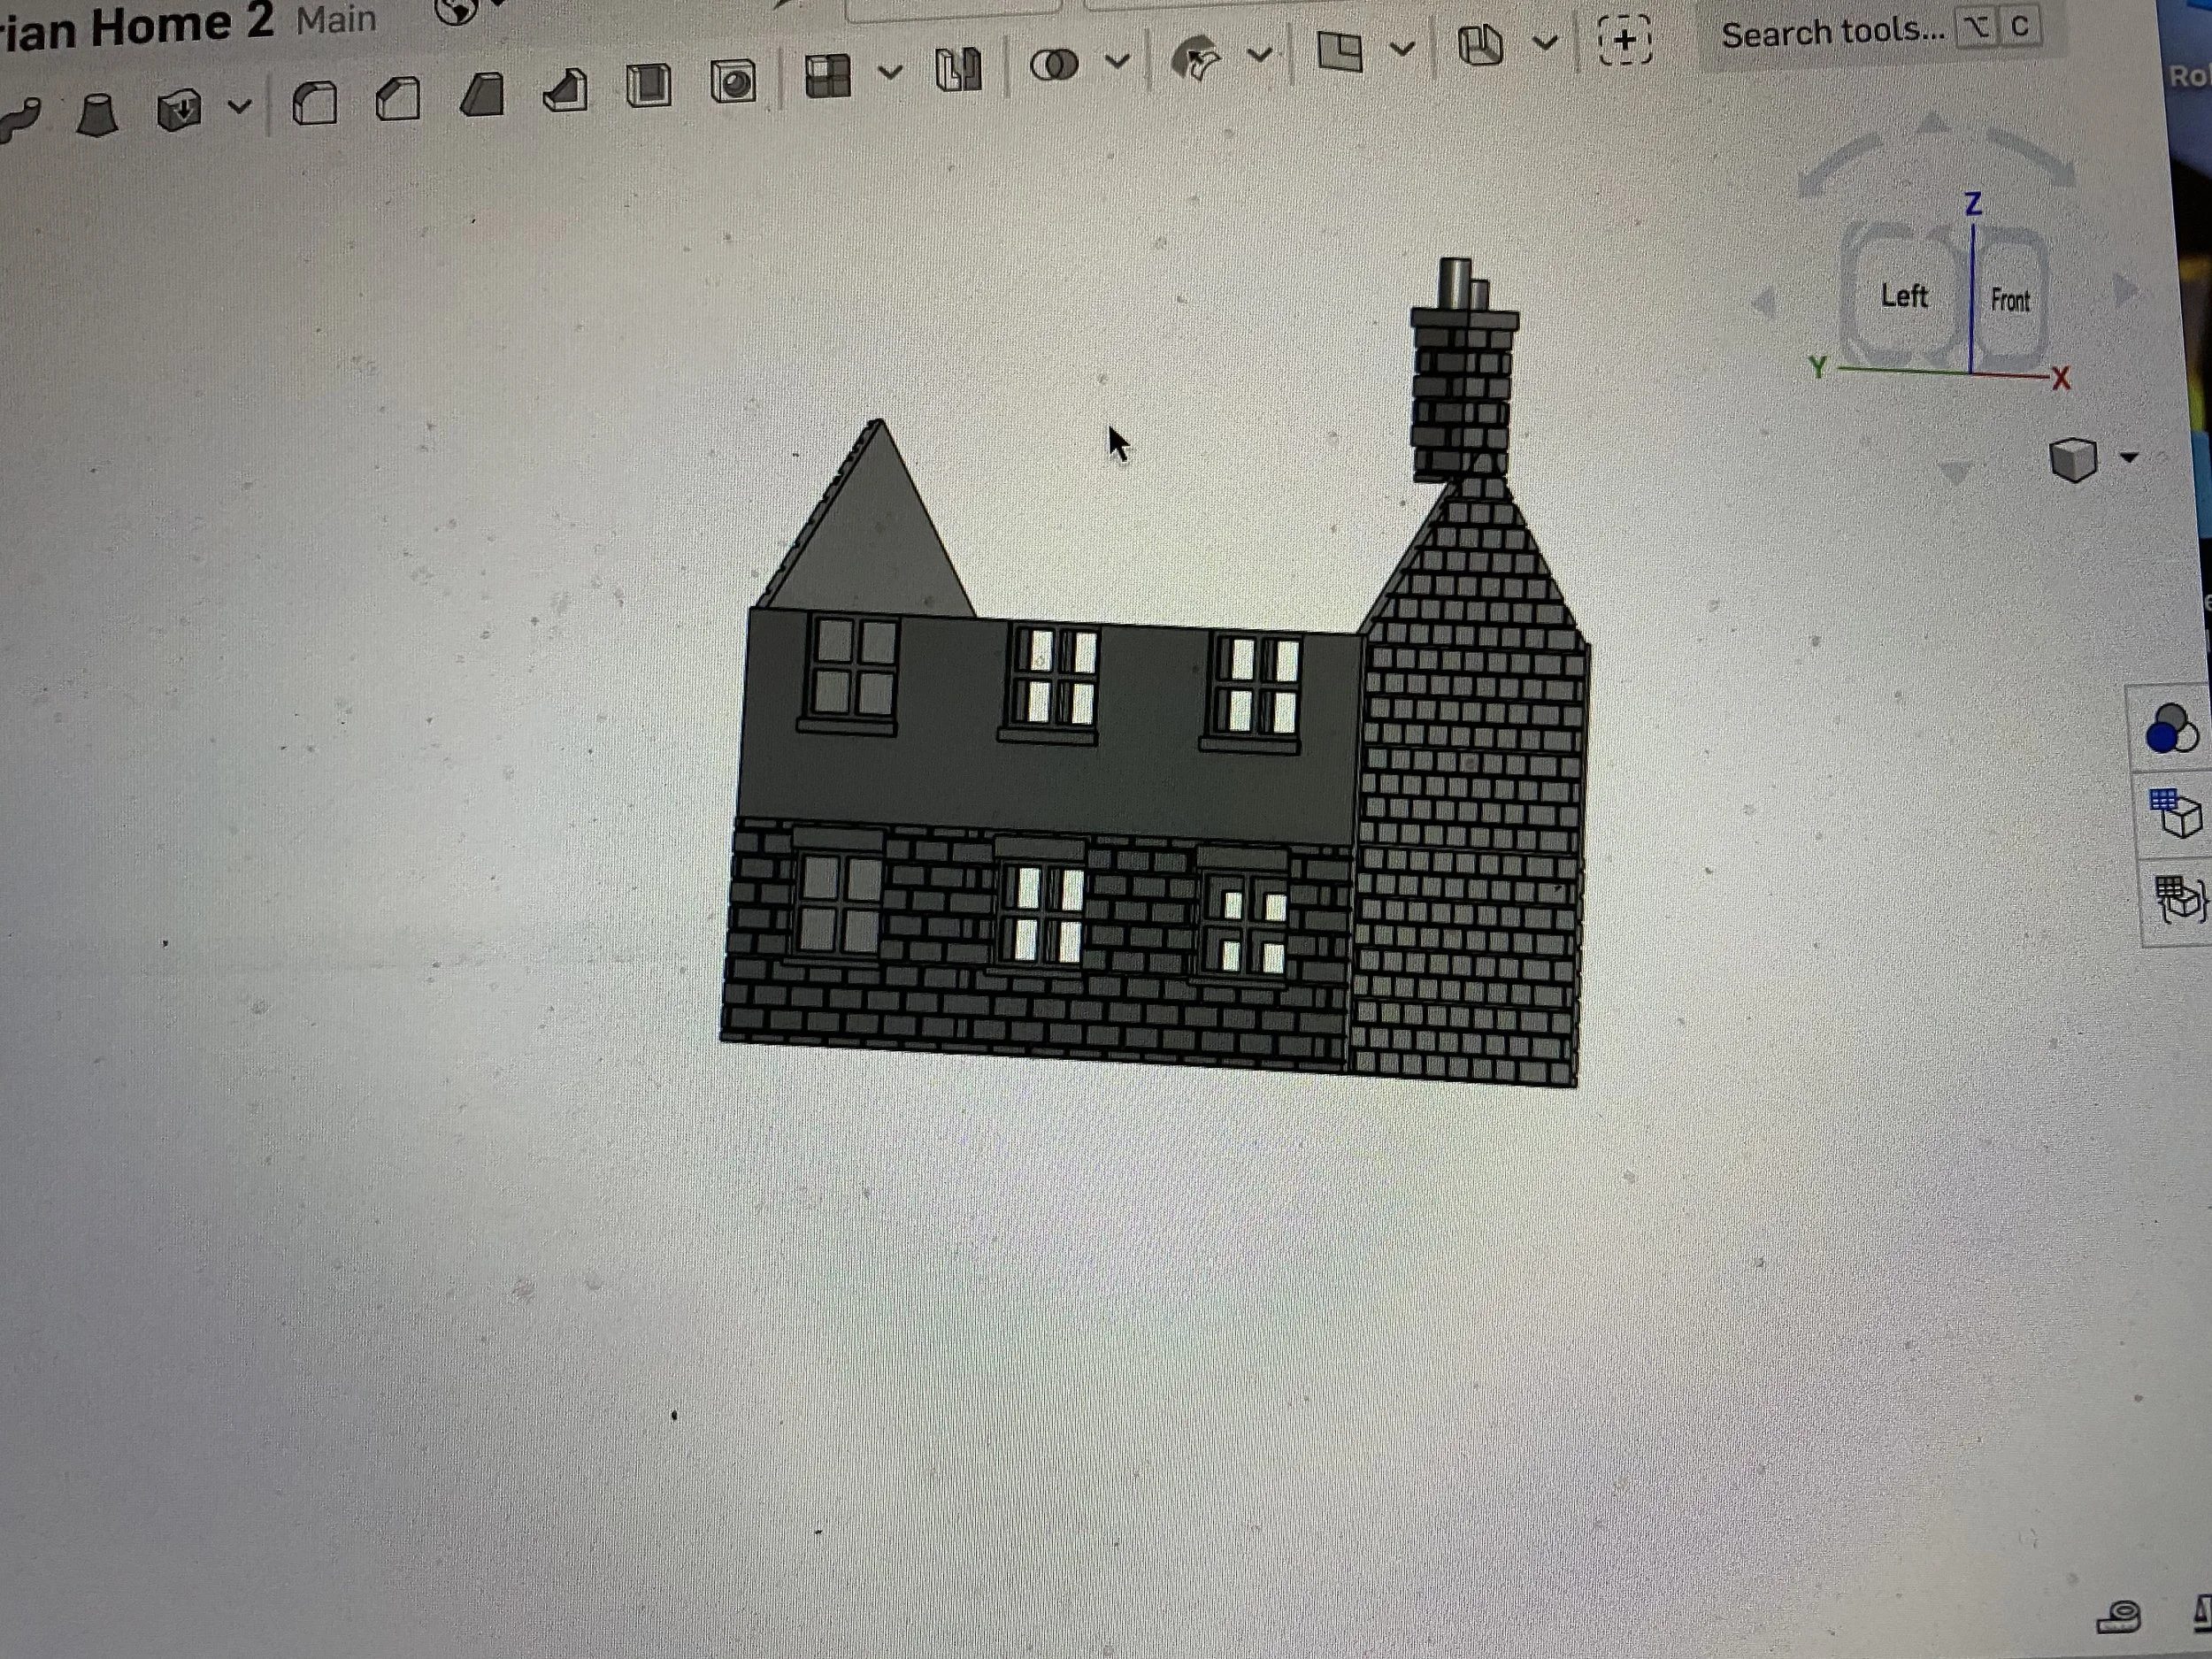Select the Chamfer tool

click(398, 99)
